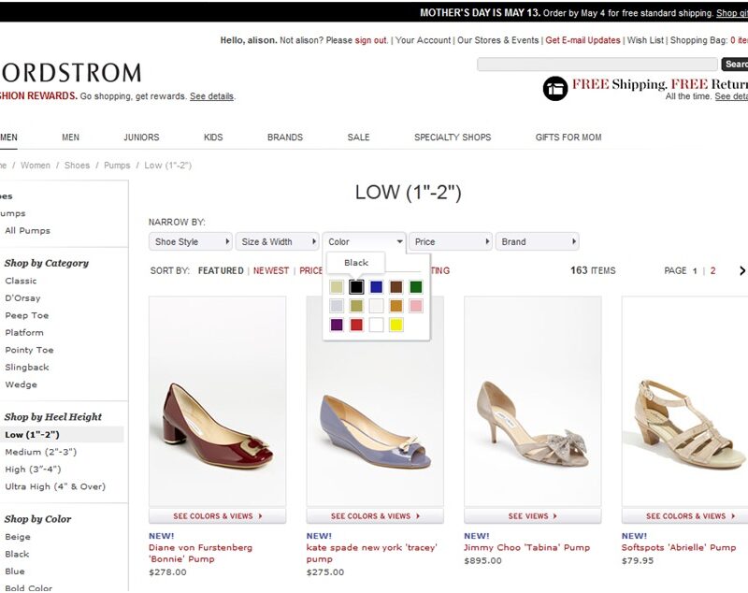
Task: Open the Brand filter dropdown
Action: coord(537,242)
